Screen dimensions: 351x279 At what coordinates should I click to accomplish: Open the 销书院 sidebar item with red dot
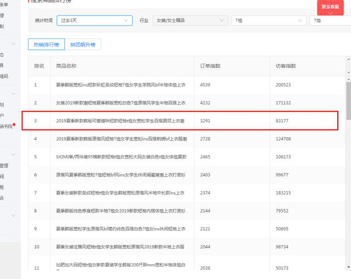(5, 126)
